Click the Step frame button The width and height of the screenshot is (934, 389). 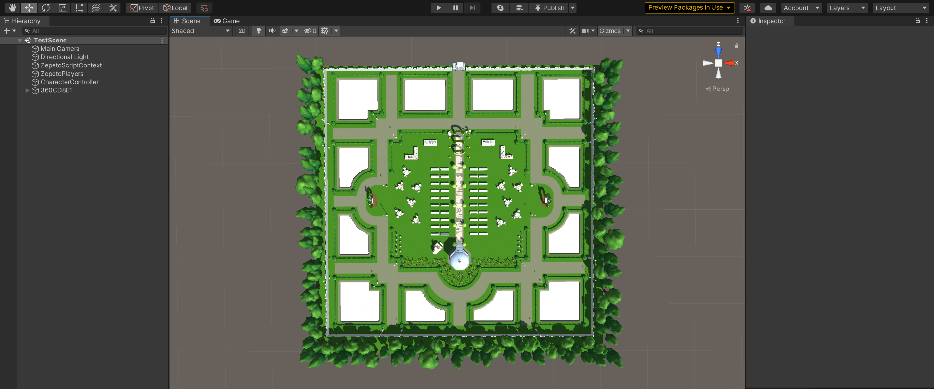click(472, 7)
